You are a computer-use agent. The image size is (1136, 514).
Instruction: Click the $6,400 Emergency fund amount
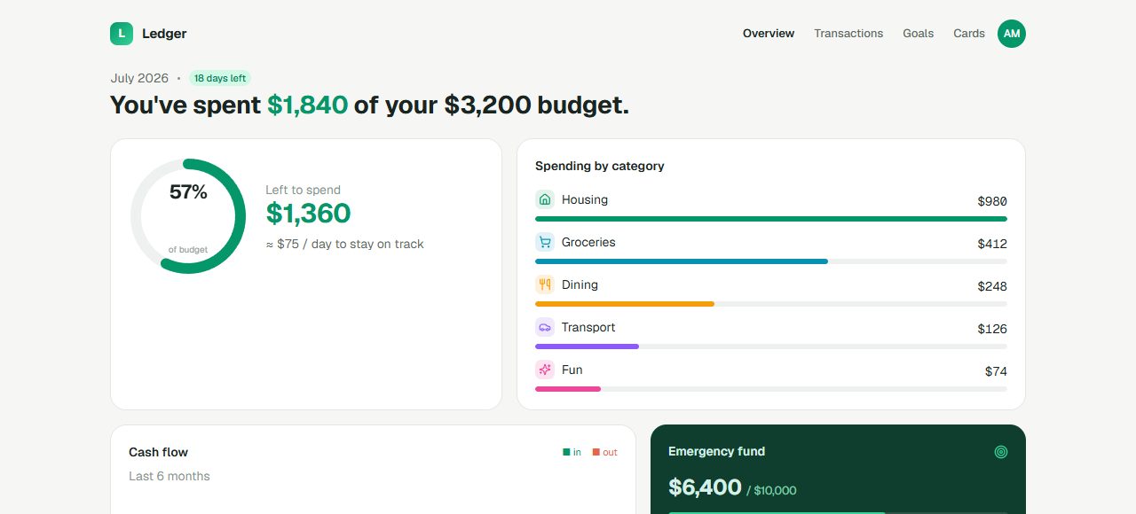click(705, 487)
